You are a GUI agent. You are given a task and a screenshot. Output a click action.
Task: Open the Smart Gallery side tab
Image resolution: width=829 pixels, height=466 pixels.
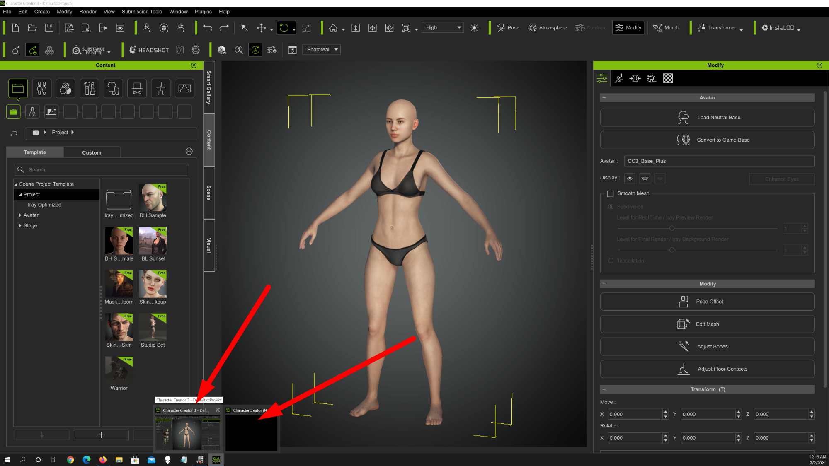coord(209,87)
